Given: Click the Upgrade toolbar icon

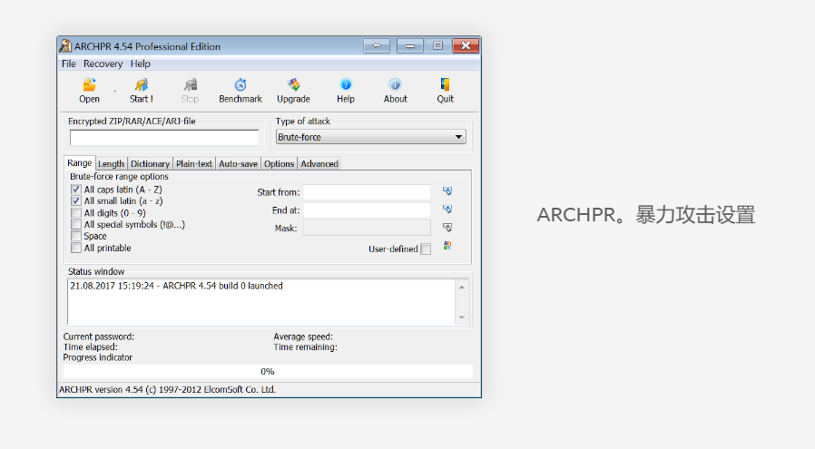Looking at the screenshot, I should pos(294,85).
